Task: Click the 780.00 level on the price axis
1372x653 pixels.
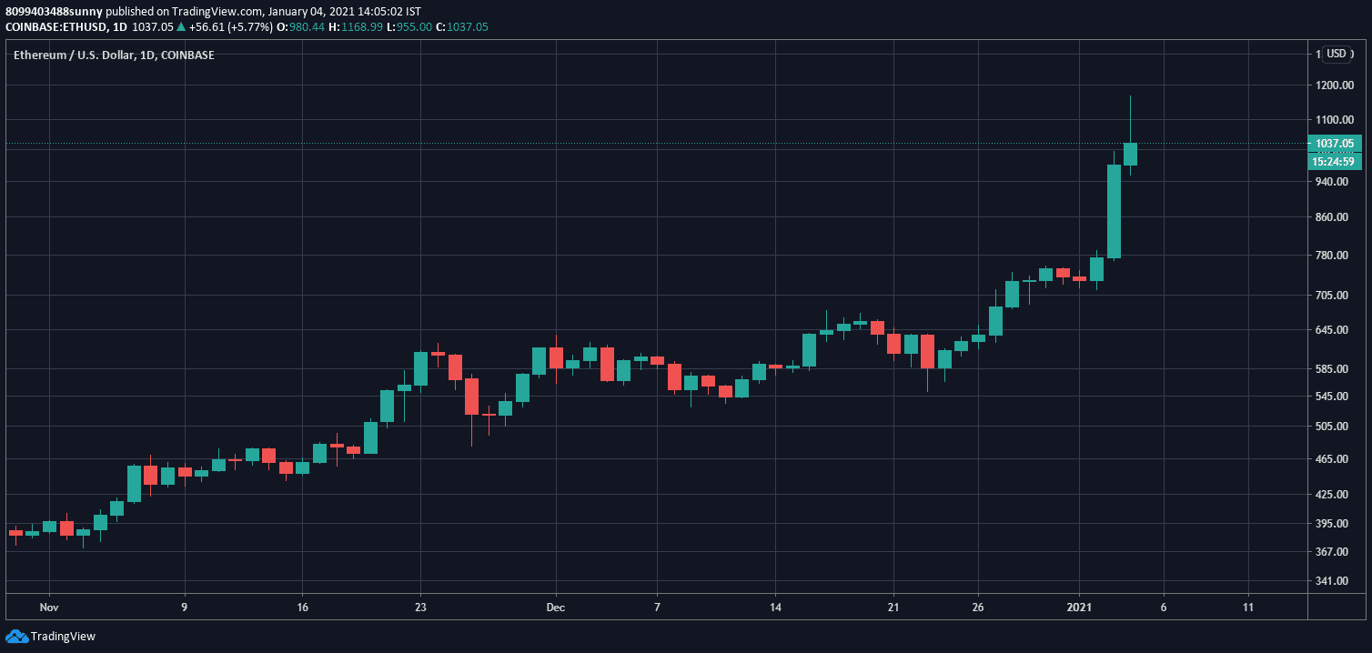Action: click(x=1334, y=256)
